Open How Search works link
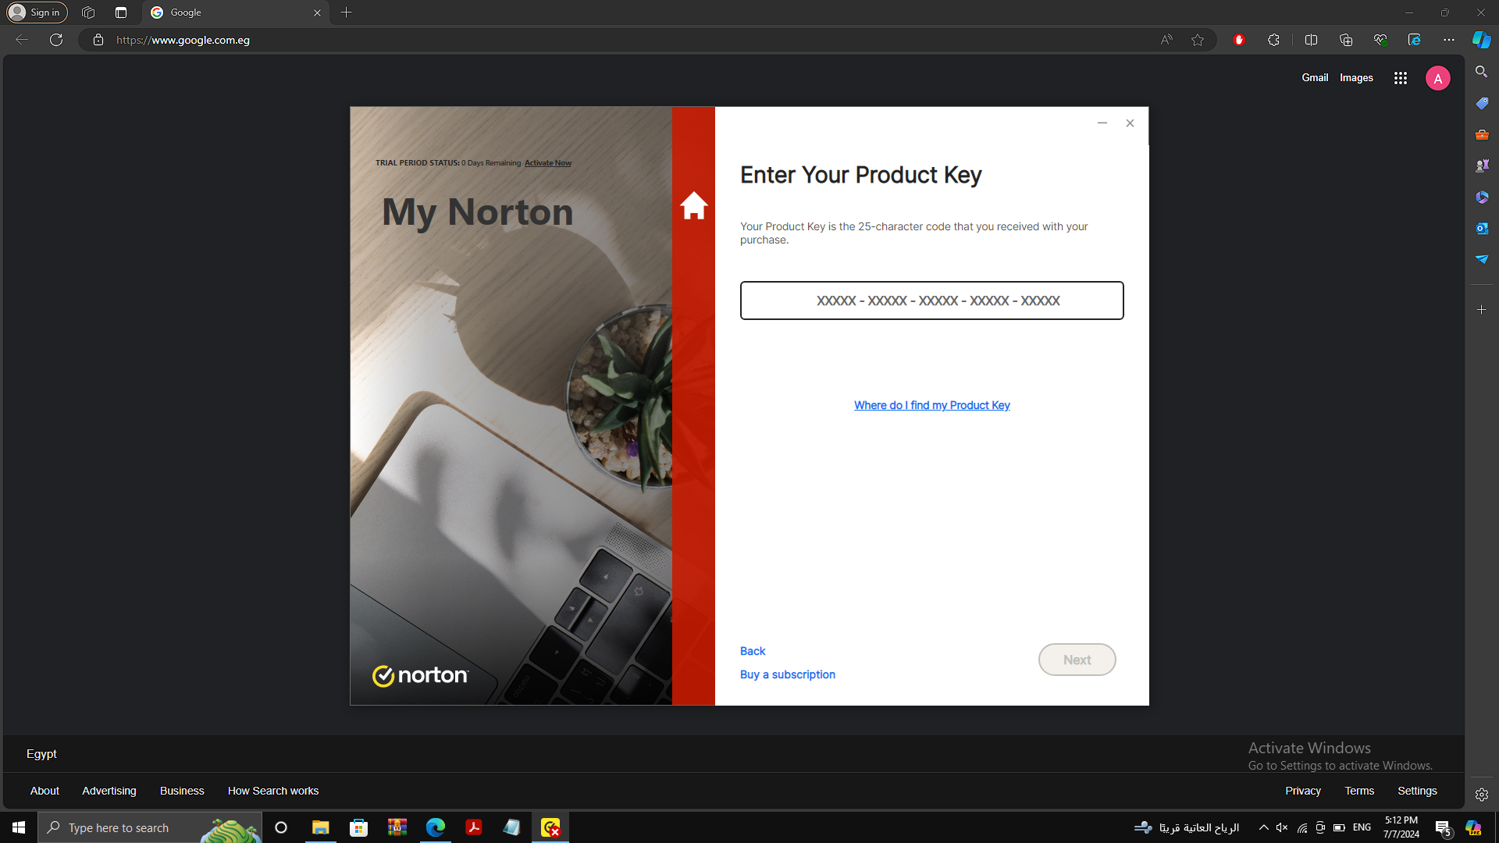 pyautogui.click(x=273, y=791)
